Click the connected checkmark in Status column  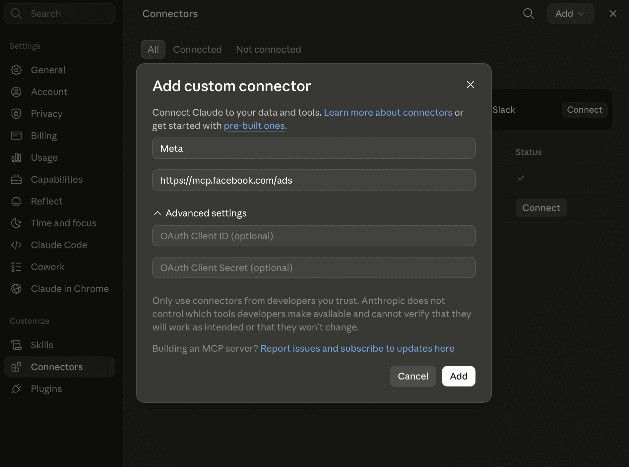(521, 178)
